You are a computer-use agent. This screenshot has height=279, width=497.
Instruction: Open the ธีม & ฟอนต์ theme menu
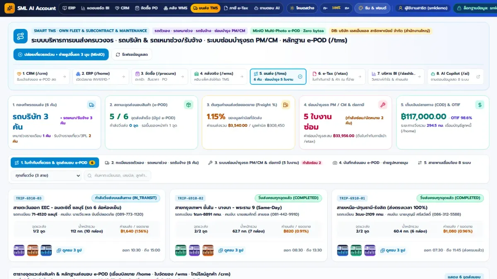coord(373,8)
